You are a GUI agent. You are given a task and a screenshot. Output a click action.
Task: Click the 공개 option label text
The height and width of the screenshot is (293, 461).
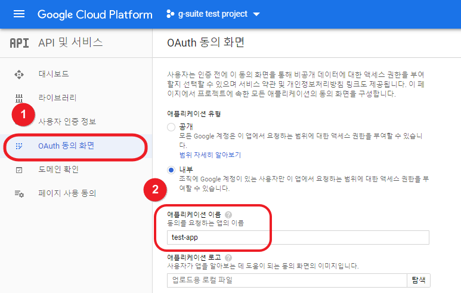click(186, 127)
